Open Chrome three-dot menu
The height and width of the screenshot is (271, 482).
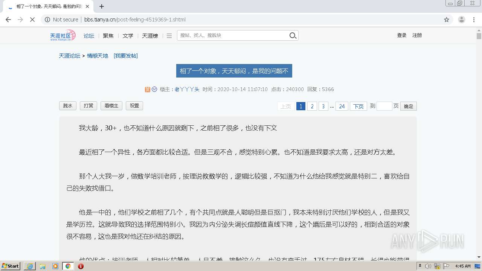coord(474,20)
